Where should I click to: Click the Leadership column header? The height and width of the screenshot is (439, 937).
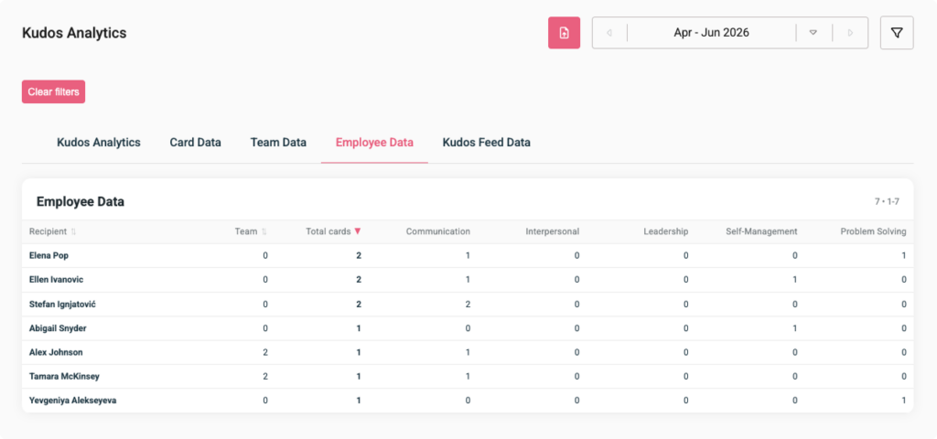(x=666, y=231)
